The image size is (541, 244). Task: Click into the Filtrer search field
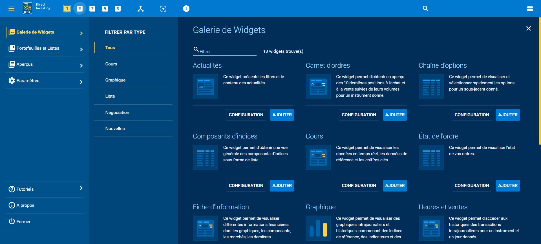pos(225,51)
